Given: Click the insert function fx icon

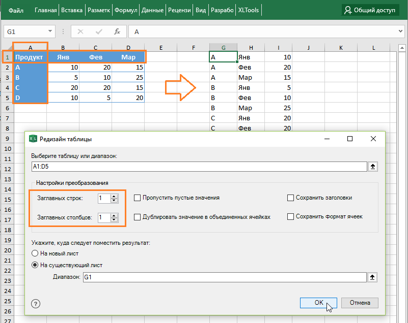Looking at the screenshot, I should coord(117,31).
